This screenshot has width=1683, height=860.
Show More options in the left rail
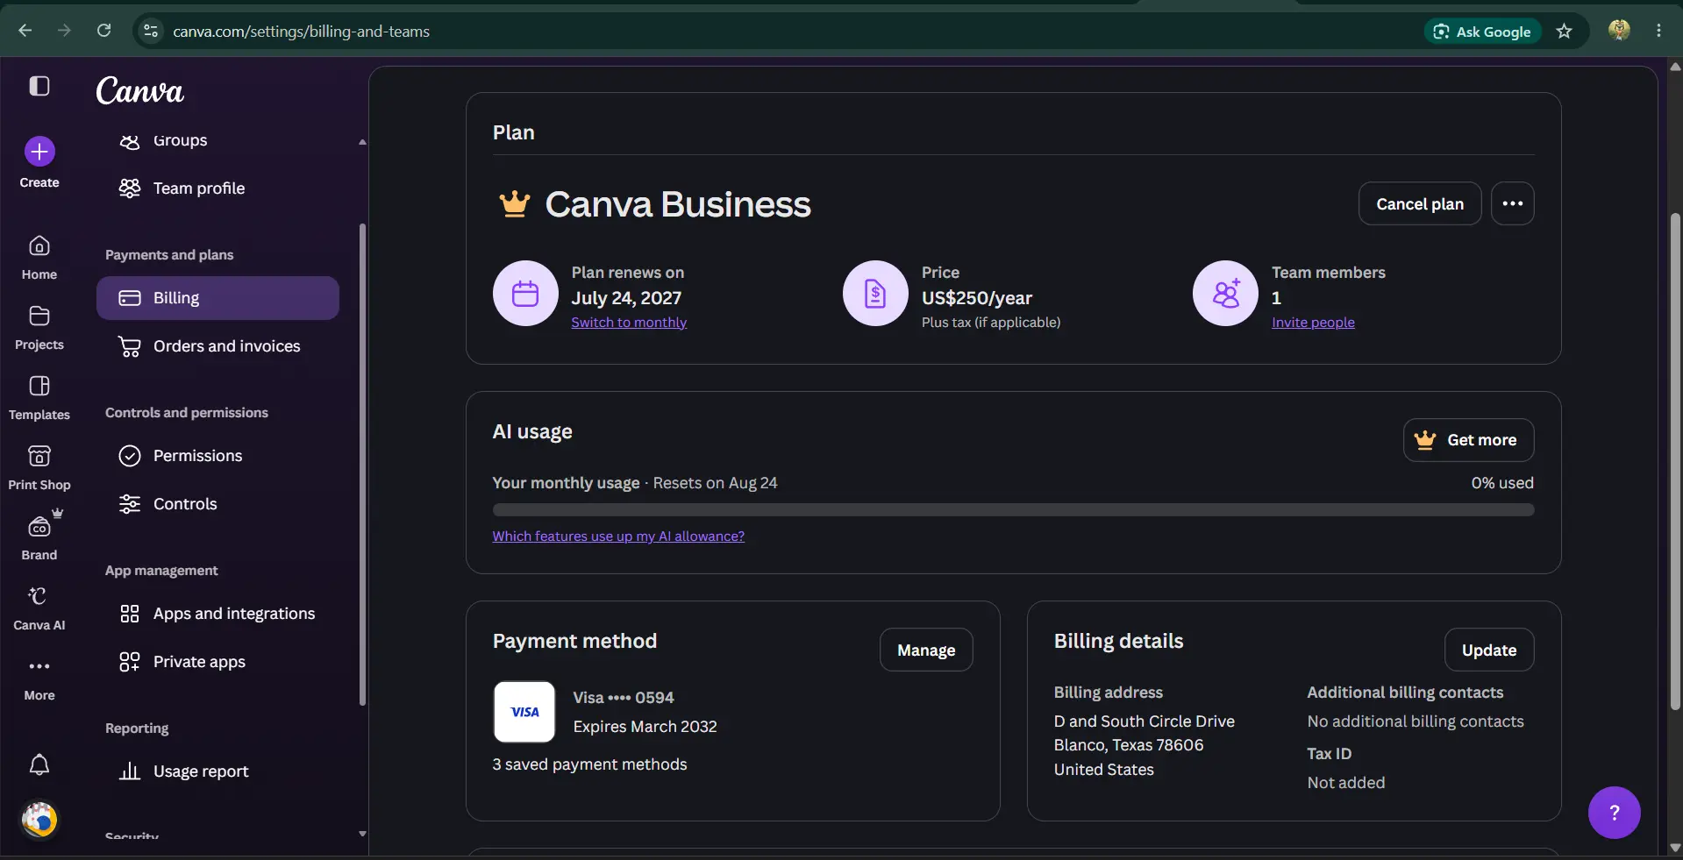point(39,679)
